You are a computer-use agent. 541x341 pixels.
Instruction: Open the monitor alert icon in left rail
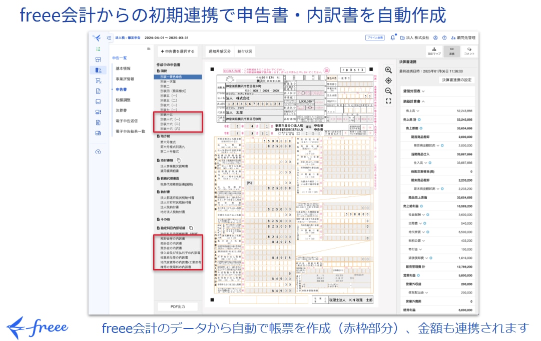coord(98,112)
